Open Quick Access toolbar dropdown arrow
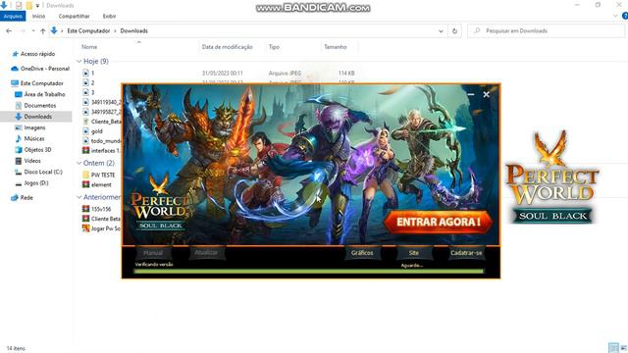The height and width of the screenshot is (353, 628). click(37, 6)
